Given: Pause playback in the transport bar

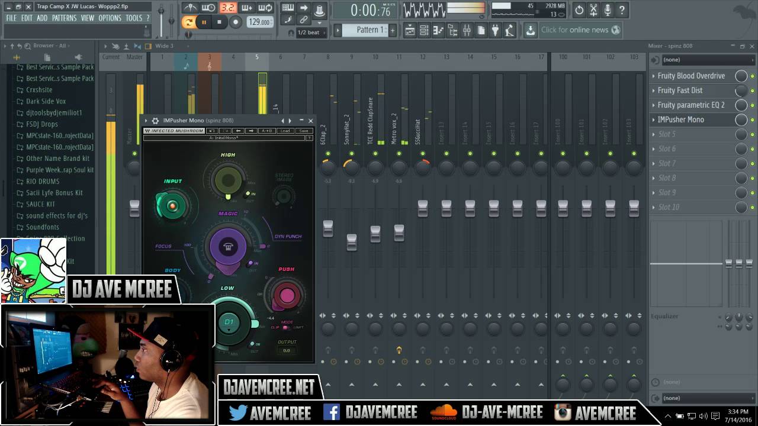Looking at the screenshot, I should coord(204,21).
